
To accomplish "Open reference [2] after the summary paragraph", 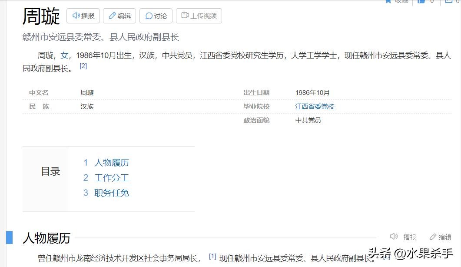I will pos(83,66).
